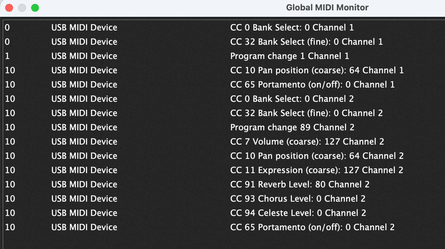Highlight the CC 11 Expression (coarse) message

coord(317,170)
